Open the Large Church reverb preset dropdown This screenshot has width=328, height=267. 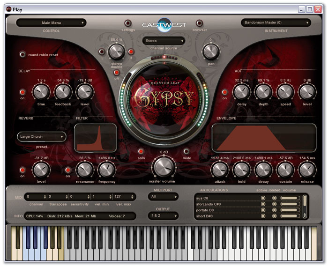tap(42, 137)
